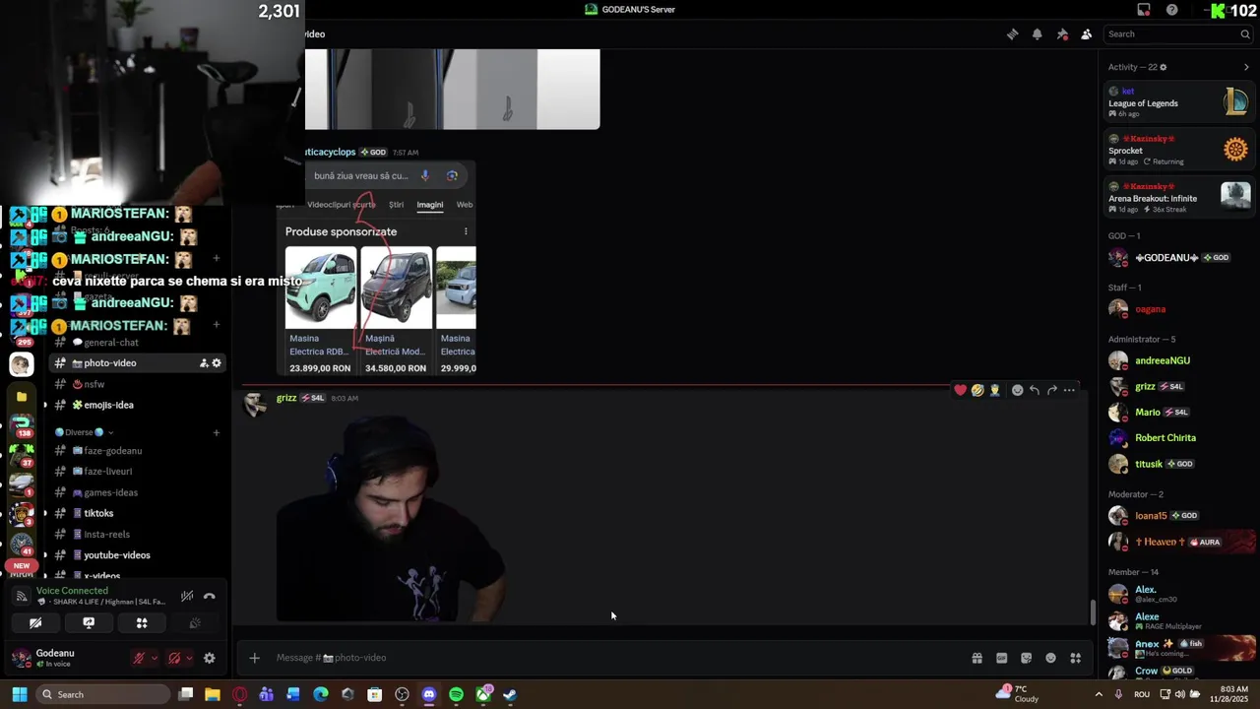
Task: Open the Apps launcher in message bar
Action: click(x=1076, y=658)
